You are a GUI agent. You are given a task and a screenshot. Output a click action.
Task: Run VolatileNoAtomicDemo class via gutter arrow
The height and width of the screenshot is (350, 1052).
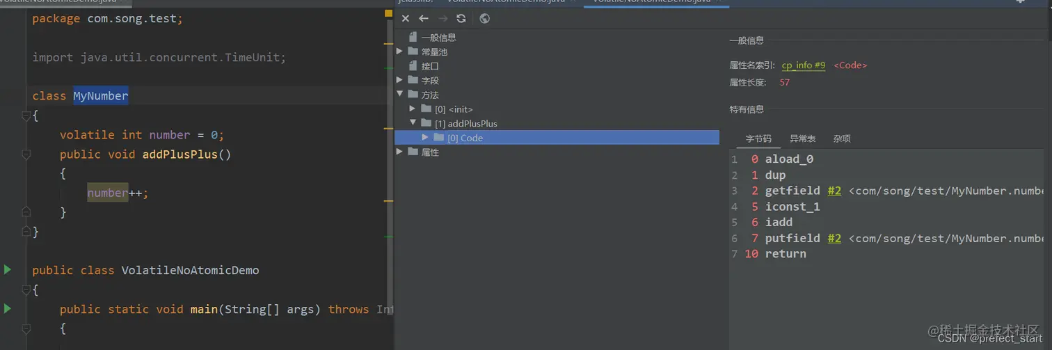coord(8,269)
